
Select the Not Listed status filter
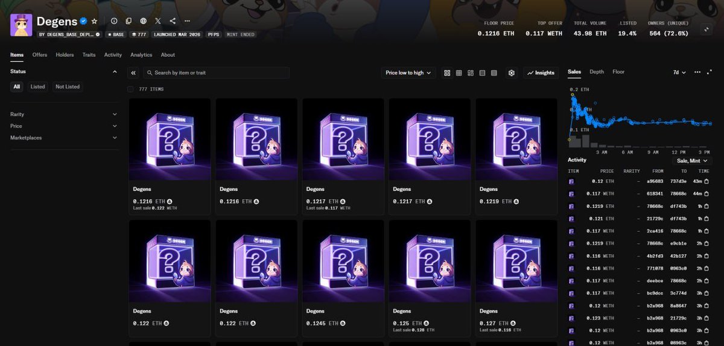tap(68, 86)
